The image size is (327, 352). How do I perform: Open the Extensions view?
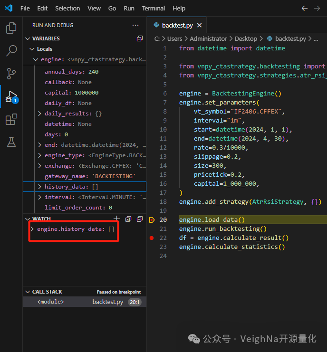click(x=11, y=119)
